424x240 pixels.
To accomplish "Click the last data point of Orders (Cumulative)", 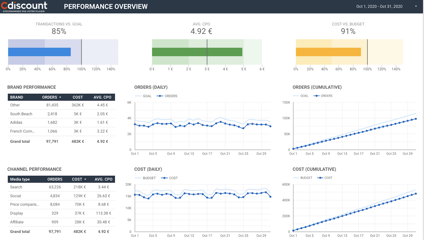I will coord(416,119).
